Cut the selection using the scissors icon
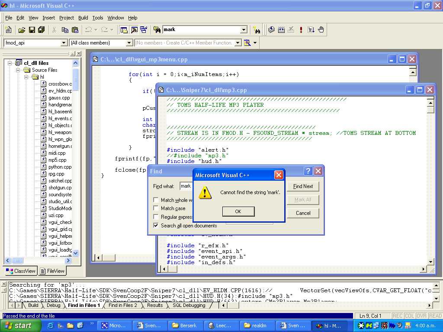443x332 pixels. click(x=54, y=30)
